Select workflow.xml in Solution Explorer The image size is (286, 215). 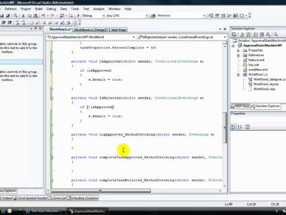(x=258, y=69)
